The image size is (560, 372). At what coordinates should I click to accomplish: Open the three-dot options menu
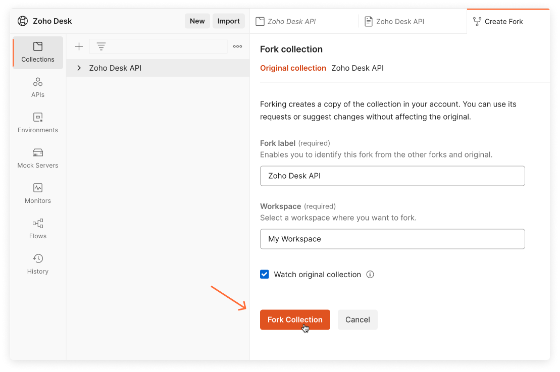[x=237, y=46]
